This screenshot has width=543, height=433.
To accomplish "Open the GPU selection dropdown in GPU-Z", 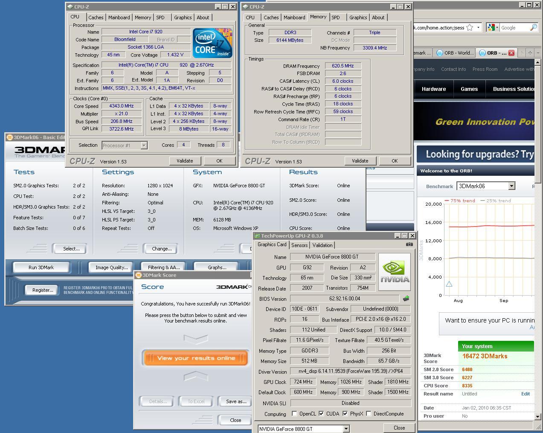I will click(346, 429).
